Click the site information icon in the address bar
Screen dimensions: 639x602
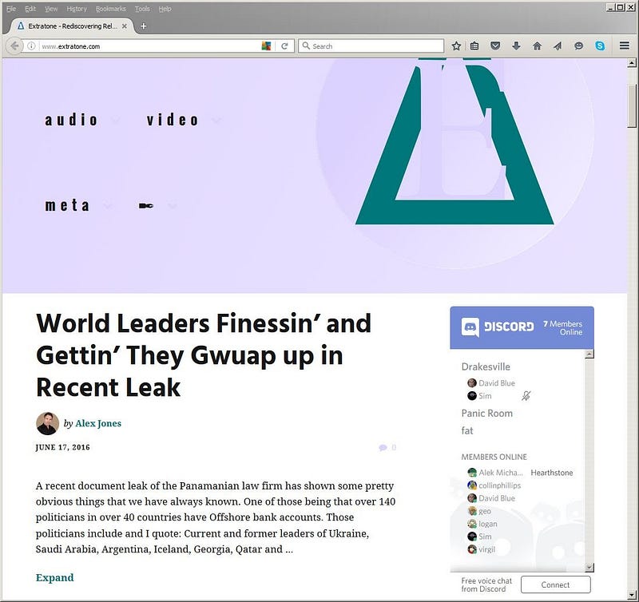point(31,46)
